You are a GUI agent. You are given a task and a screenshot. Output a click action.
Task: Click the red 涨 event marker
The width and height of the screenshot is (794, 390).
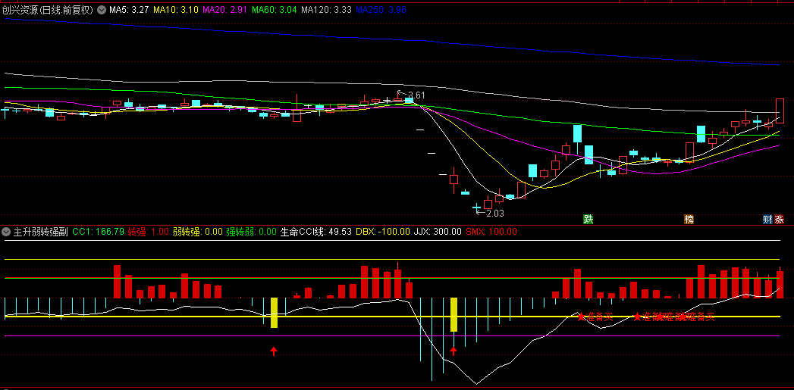tap(779, 219)
